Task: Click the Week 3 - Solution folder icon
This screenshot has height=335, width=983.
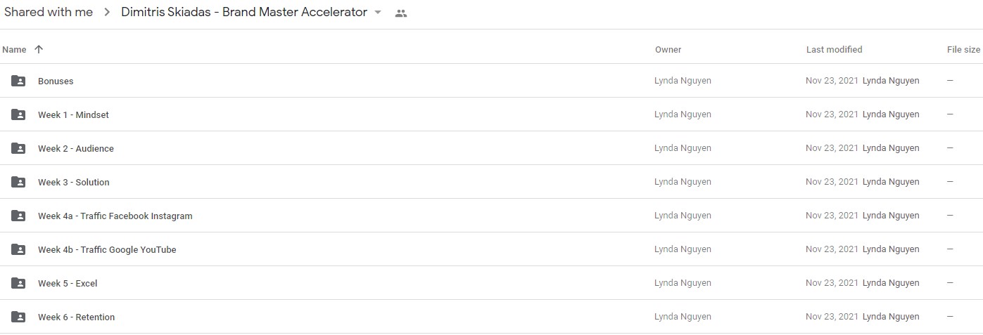Action: click(18, 182)
